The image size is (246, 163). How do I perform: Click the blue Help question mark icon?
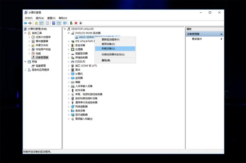pyautogui.click(x=54, y=23)
